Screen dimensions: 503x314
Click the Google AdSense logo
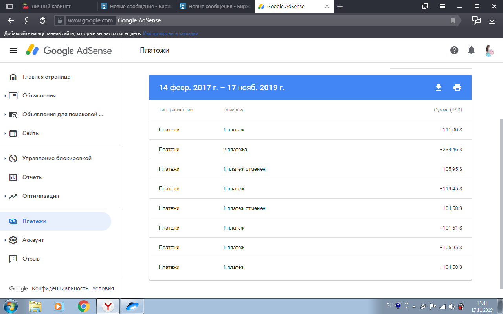[x=69, y=50]
